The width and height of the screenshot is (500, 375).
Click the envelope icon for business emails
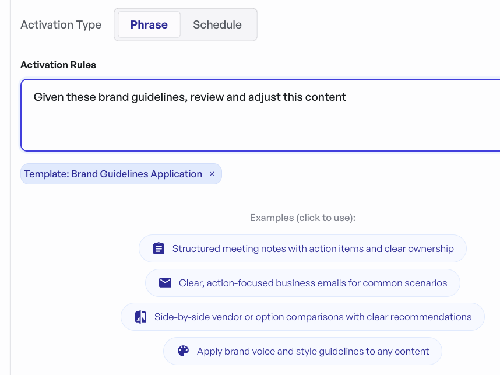165,283
